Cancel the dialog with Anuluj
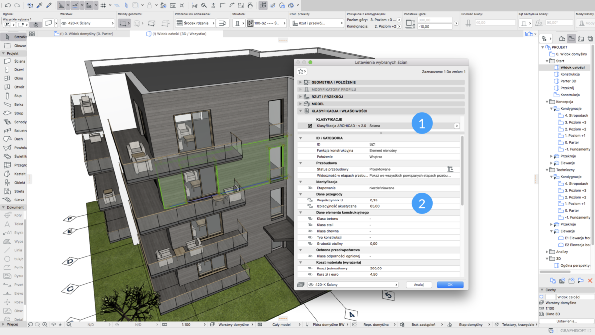 (419, 284)
